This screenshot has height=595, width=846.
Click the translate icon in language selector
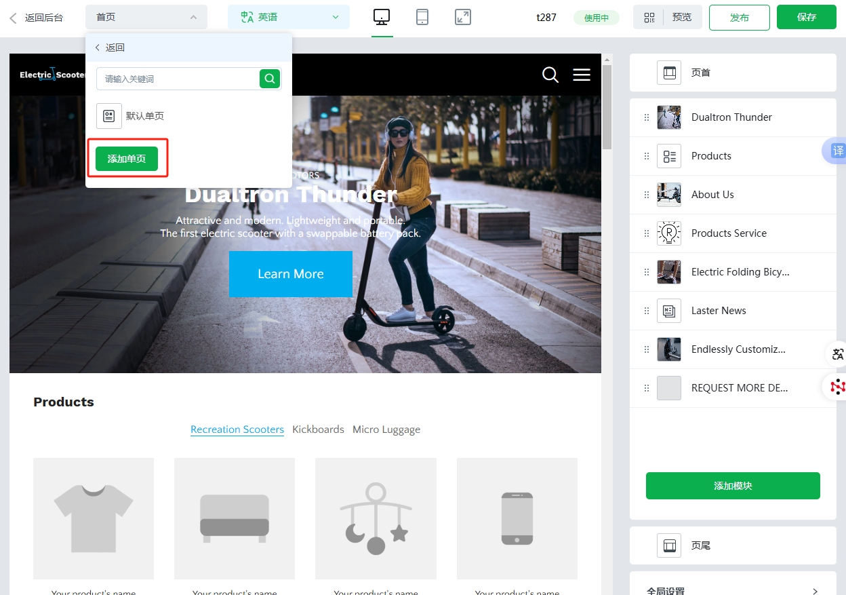pyautogui.click(x=247, y=17)
